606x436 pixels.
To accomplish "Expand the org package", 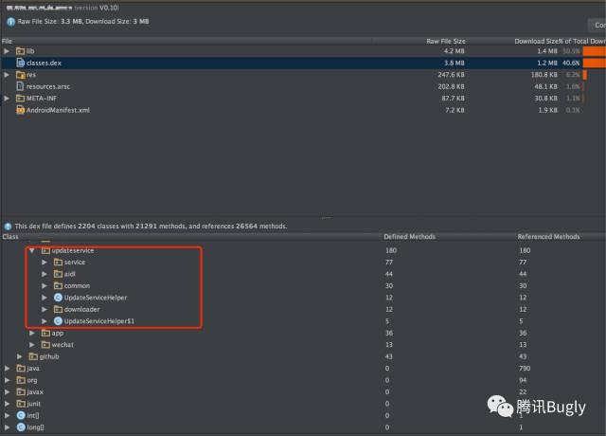I will (7, 380).
